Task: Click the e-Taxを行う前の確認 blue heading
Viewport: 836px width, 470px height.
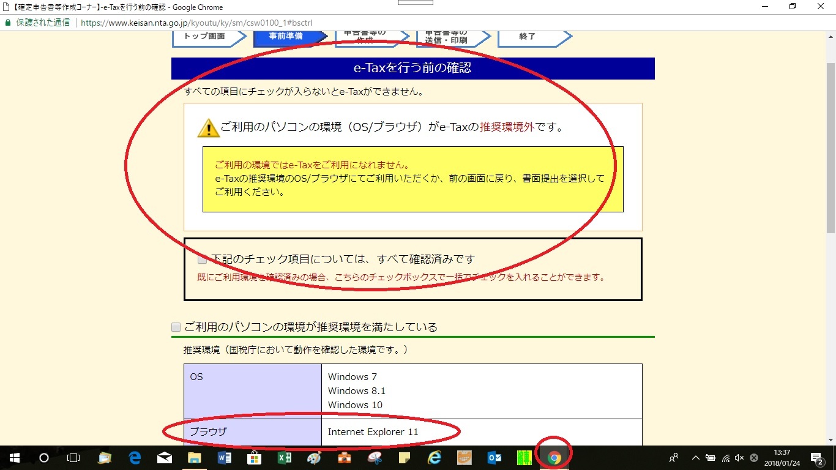Action: pos(413,68)
